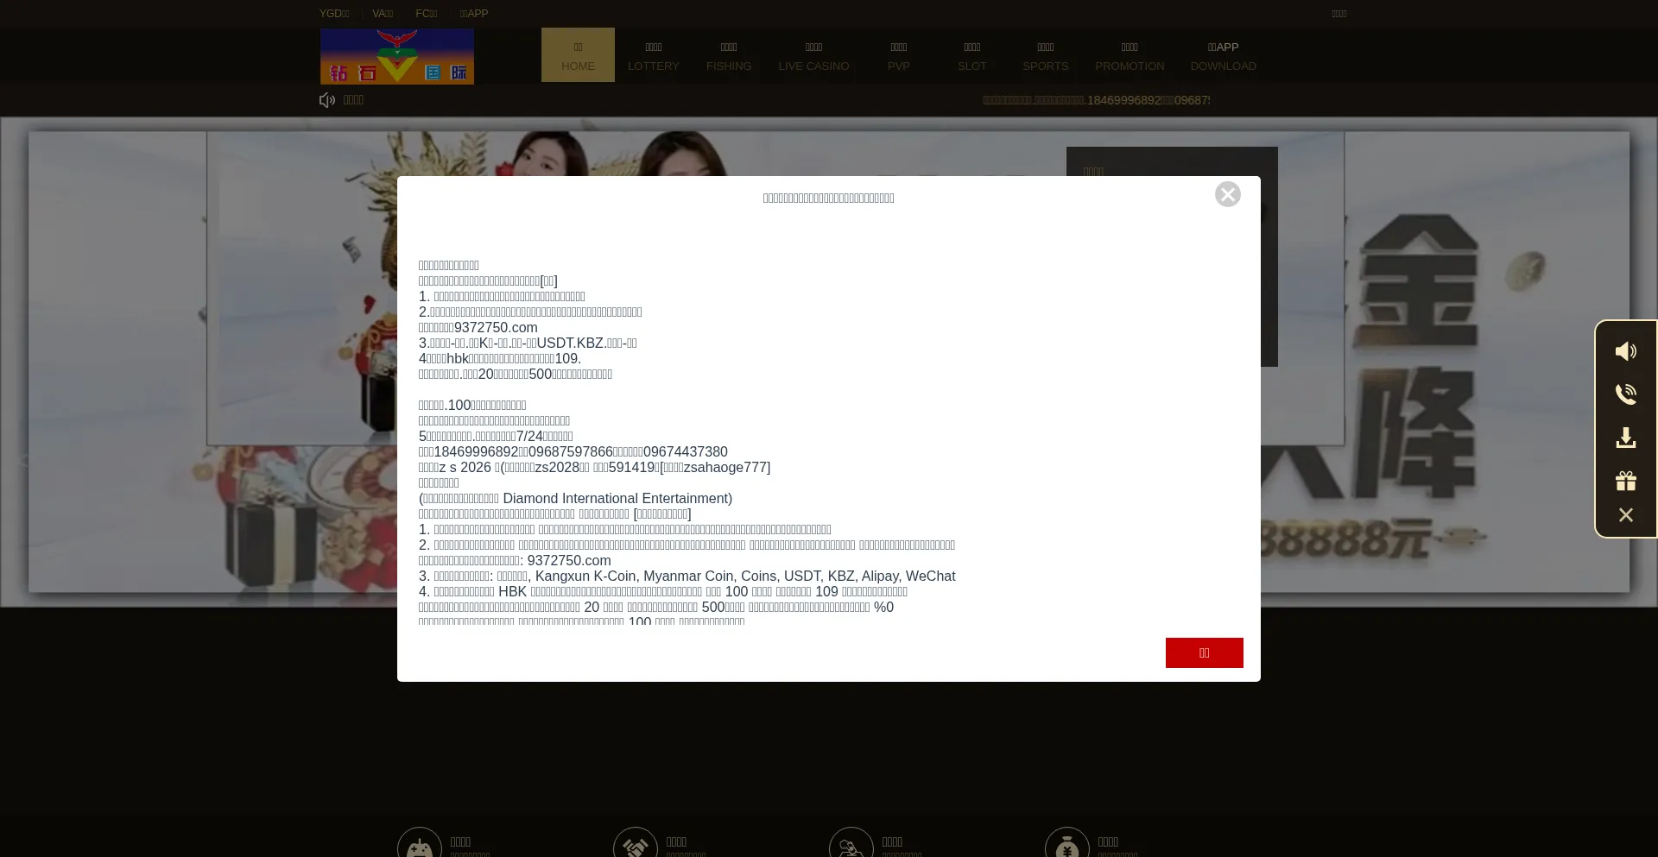
Task: Click the notice line starting with "4. " mentioning HBK
Action: click(663, 592)
